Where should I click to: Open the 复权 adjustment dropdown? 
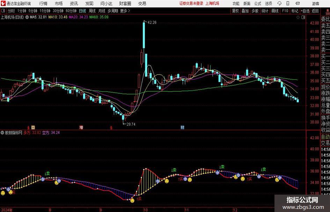tap(235, 11)
